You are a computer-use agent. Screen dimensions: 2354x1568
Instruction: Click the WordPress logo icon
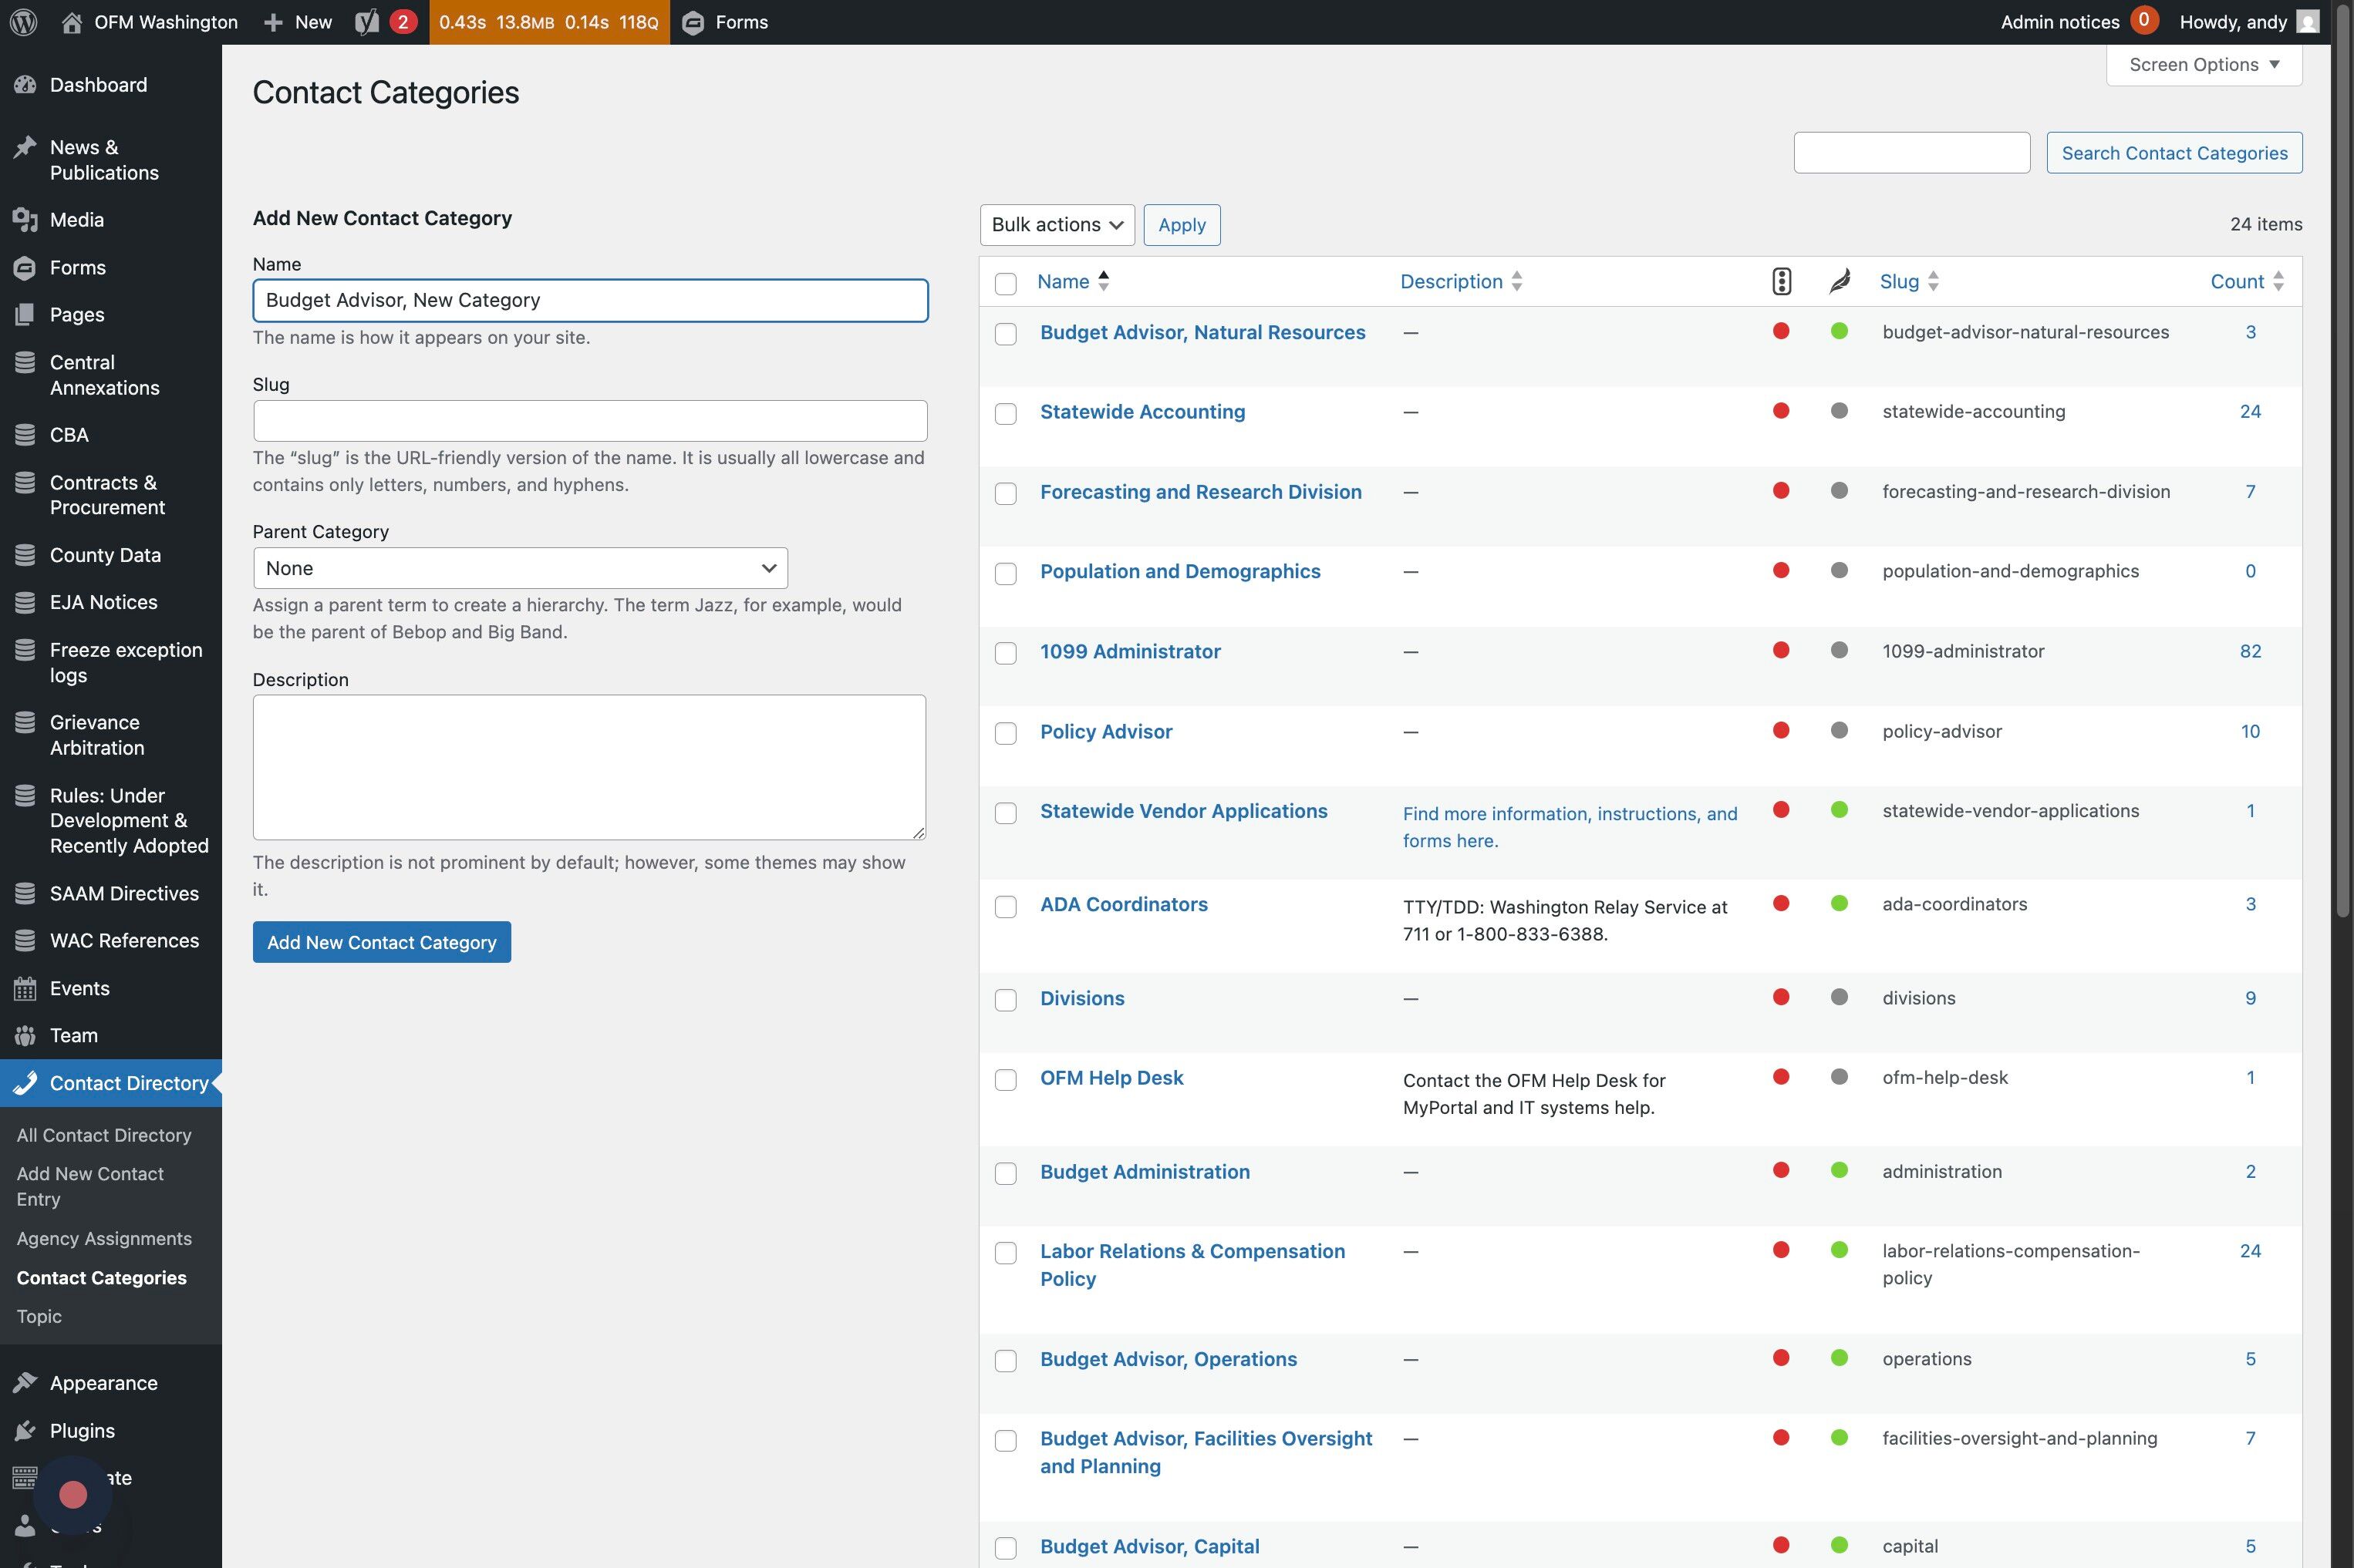tap(24, 22)
